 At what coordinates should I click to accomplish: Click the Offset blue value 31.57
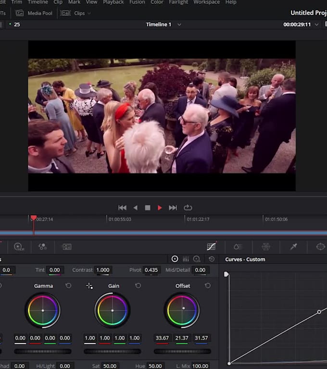coord(201,338)
